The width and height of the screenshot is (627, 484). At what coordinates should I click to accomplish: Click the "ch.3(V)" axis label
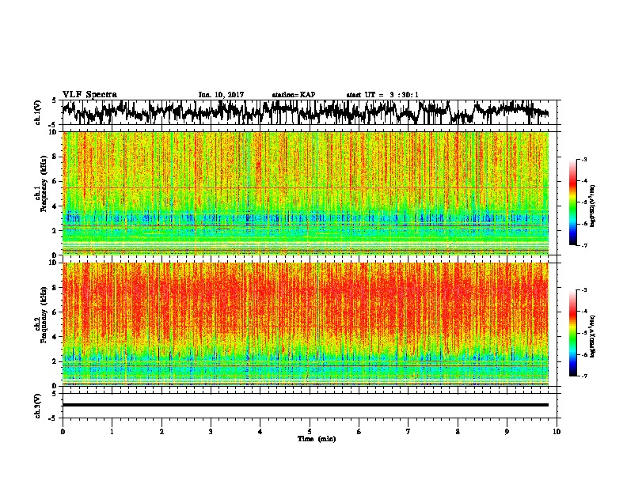coord(38,406)
